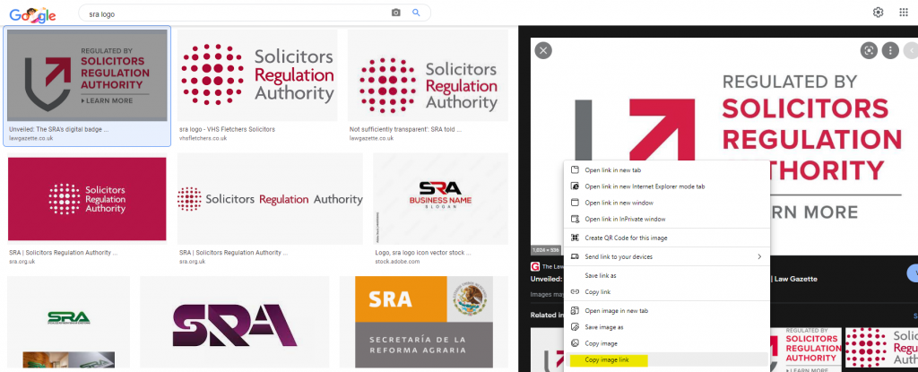Open the Google apps grid
Screen dimensions: 918x372
(x=904, y=13)
